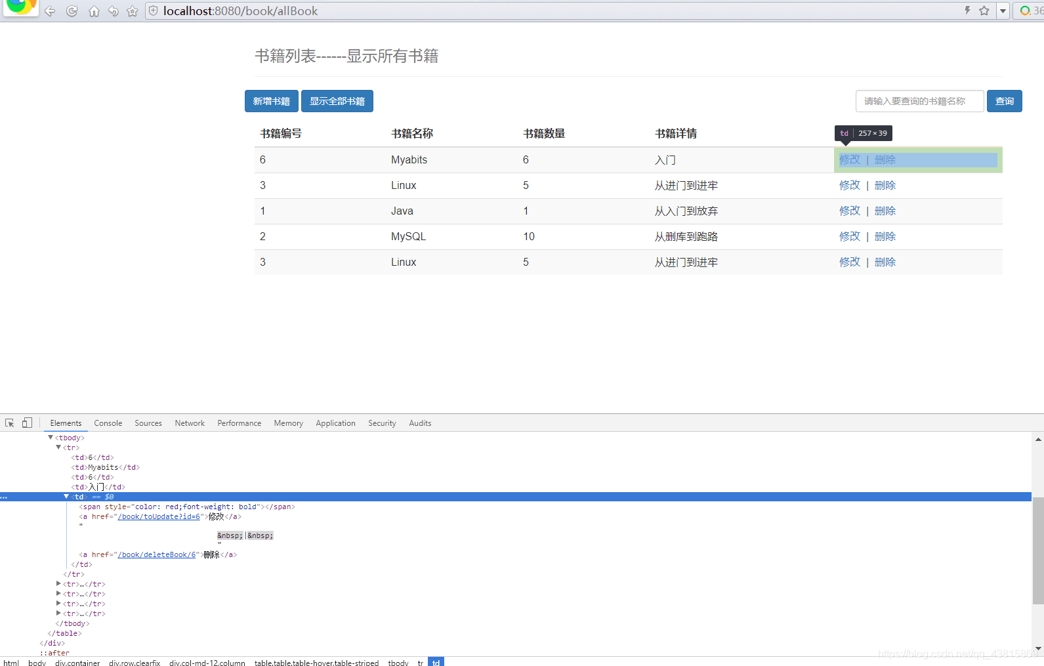Click the 书籍详情 column header
Screen dimensions: 1044x666
[x=676, y=133]
